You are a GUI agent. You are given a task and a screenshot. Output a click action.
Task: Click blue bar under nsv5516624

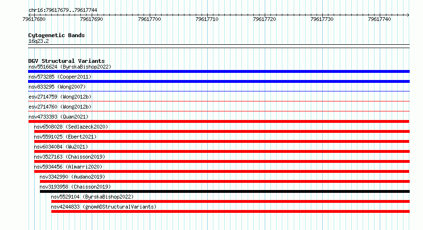[x=219, y=71]
